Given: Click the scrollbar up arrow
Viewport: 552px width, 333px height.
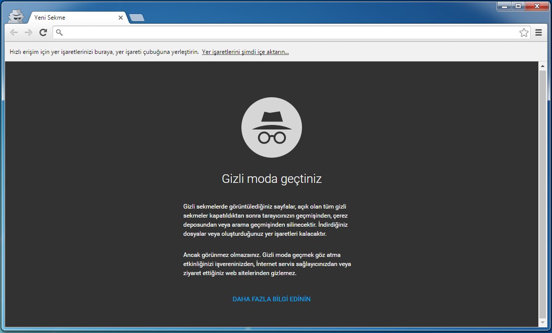Looking at the screenshot, I should 542,66.
